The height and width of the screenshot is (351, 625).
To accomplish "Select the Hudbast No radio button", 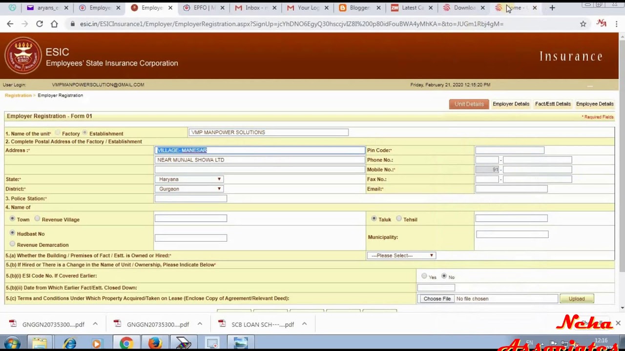I will click(x=12, y=233).
